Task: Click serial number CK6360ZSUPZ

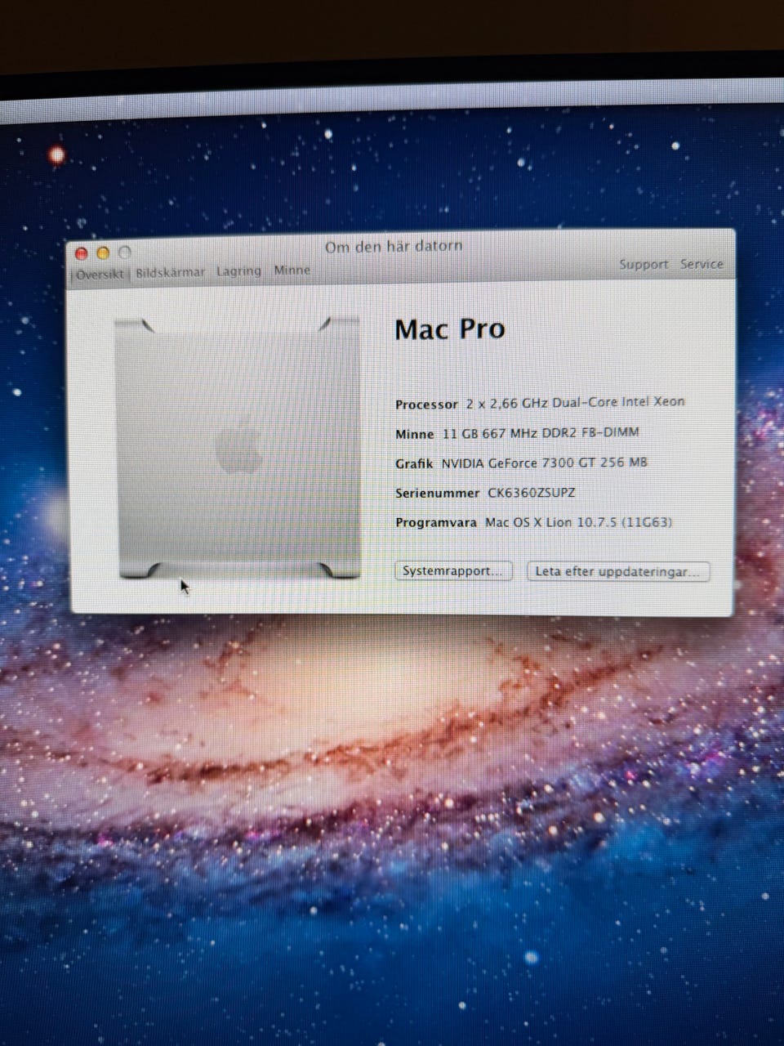Action: point(532,493)
